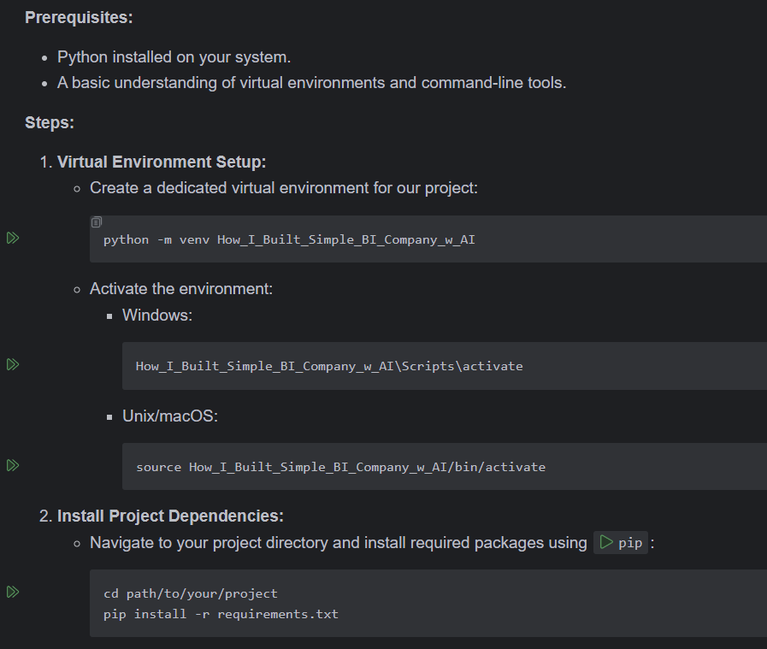Click the Windows Scripts\activate code text
Screen dimensions: 767x649
click(x=329, y=366)
